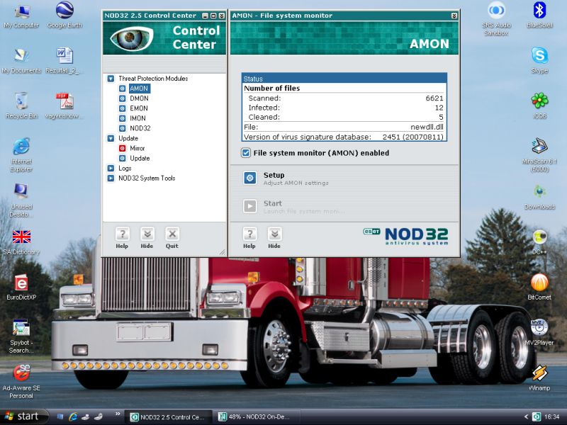Open the EMON module entry

pyautogui.click(x=139, y=108)
